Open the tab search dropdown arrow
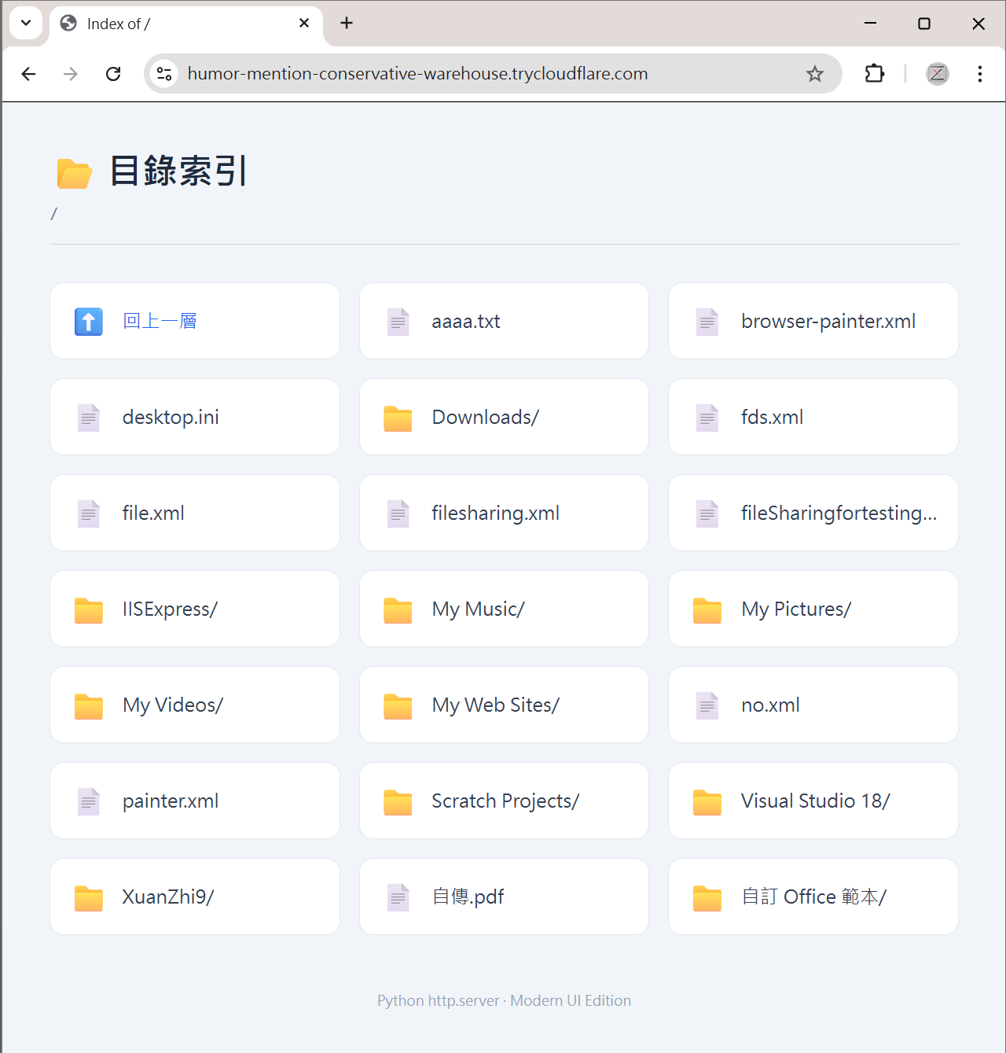 26,23
